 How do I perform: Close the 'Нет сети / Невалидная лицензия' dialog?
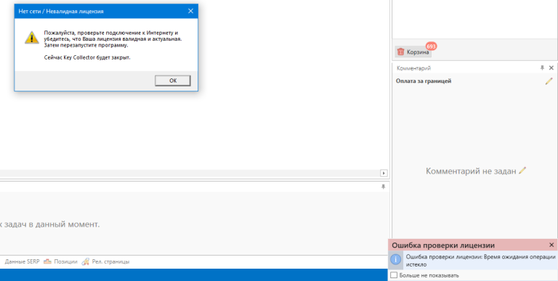(x=191, y=11)
